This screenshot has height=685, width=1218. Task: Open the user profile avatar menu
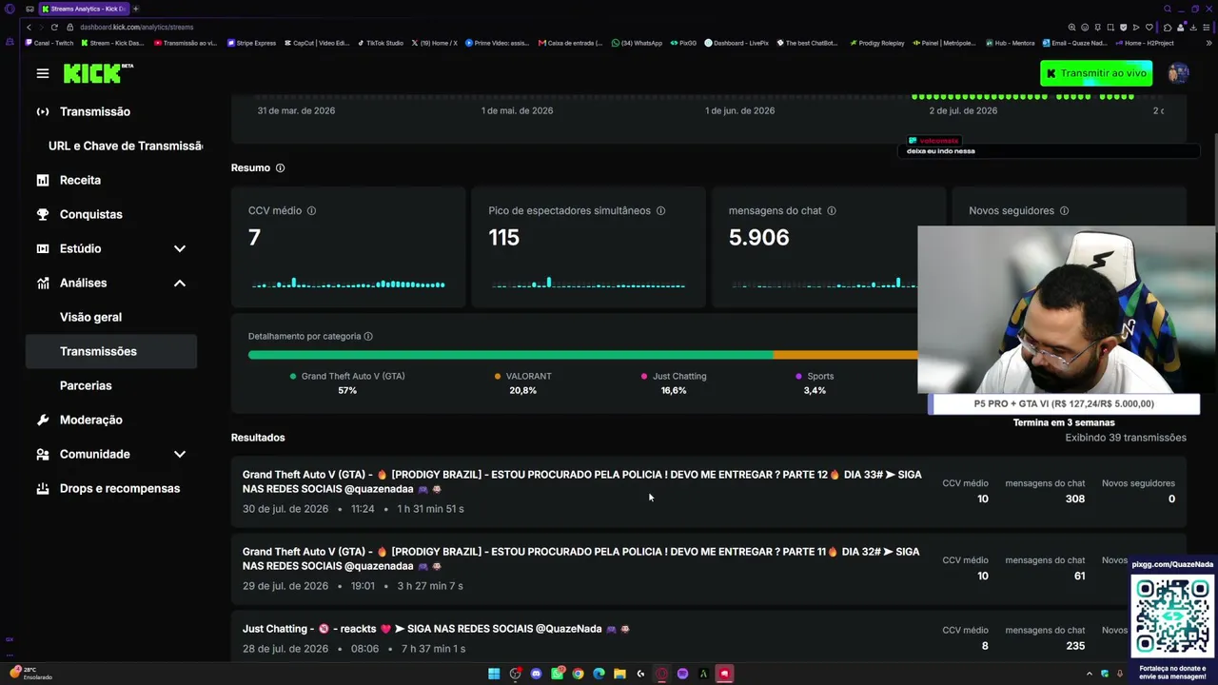pos(1178,73)
